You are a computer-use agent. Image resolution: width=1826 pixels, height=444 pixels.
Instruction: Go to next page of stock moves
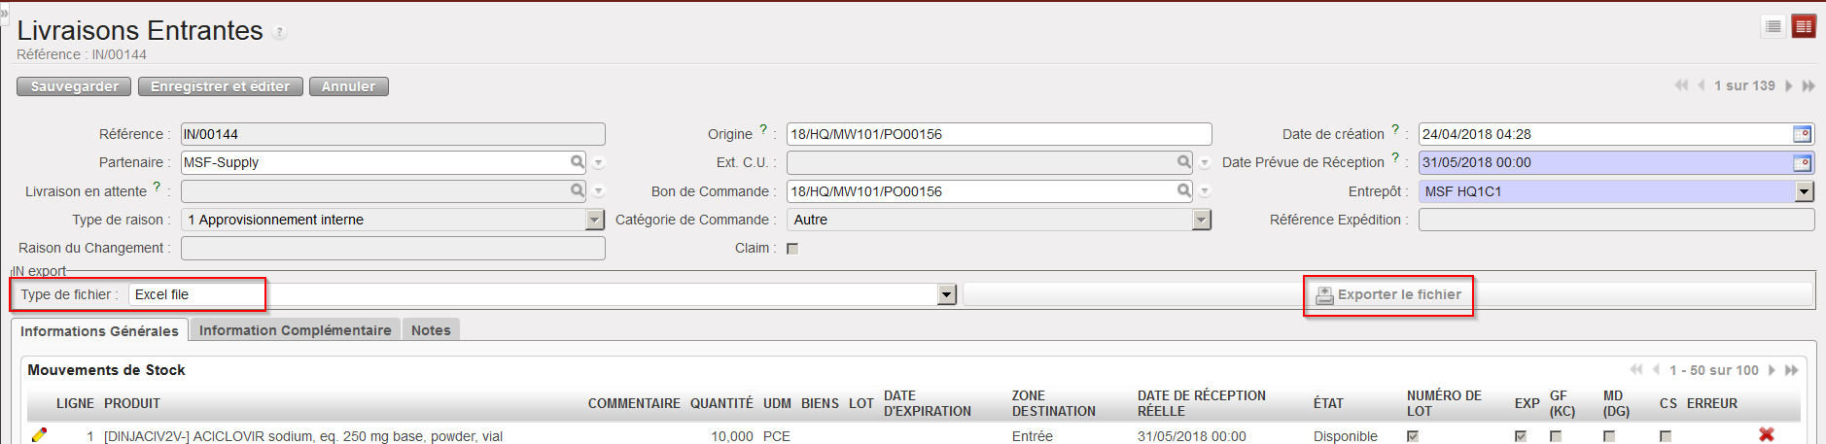[1772, 369]
